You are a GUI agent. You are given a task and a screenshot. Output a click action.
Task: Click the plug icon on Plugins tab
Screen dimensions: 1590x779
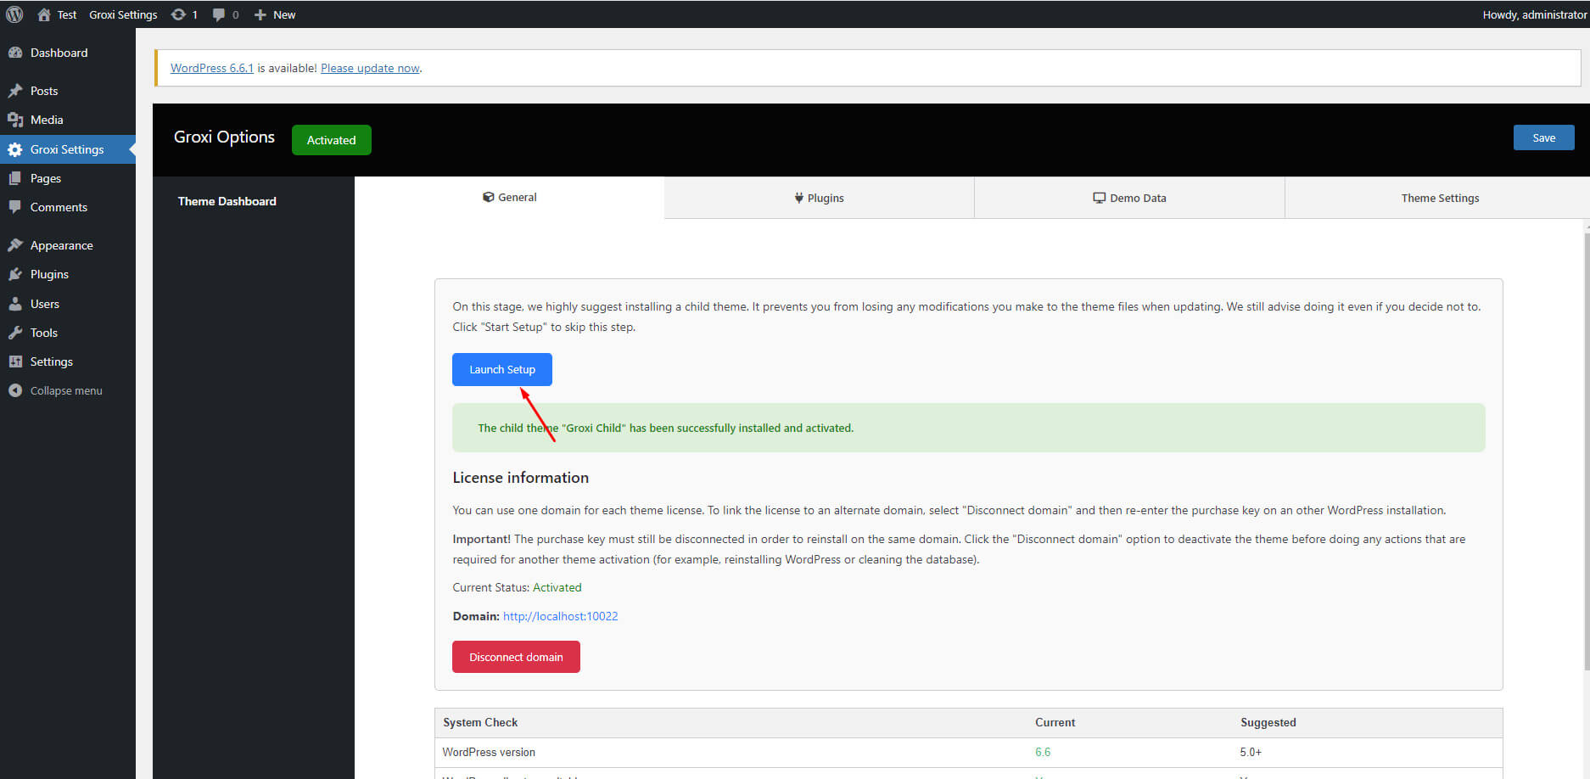pyautogui.click(x=798, y=198)
